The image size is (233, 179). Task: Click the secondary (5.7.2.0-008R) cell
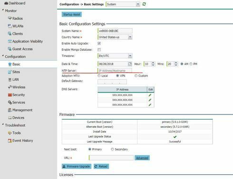[x=175, y=127]
